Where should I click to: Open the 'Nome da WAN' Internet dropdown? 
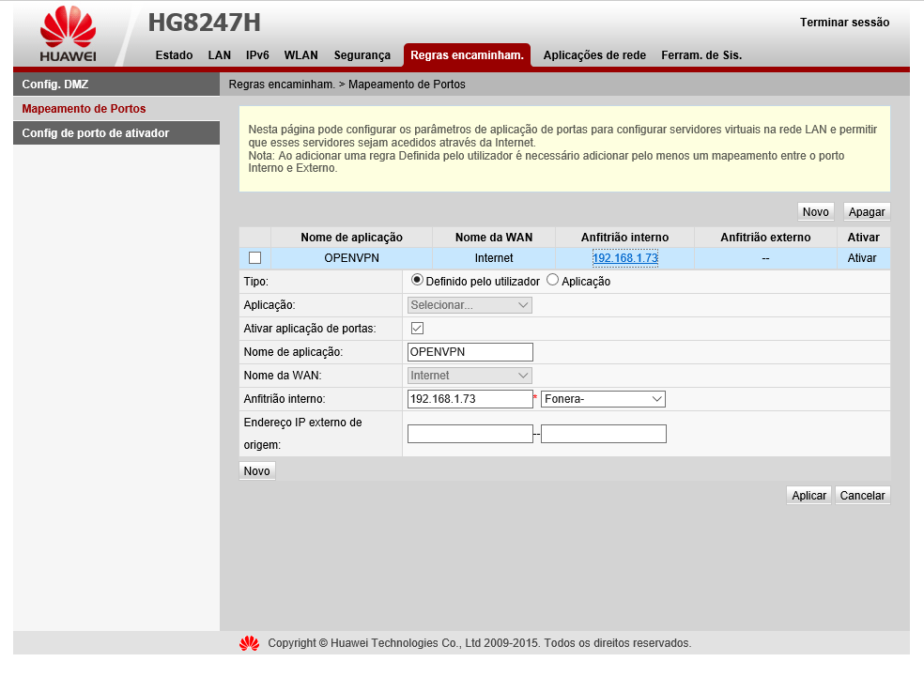[x=470, y=376]
